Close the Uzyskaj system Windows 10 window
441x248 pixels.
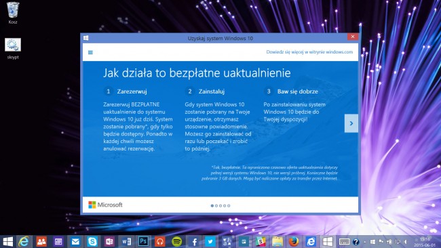click(x=352, y=37)
